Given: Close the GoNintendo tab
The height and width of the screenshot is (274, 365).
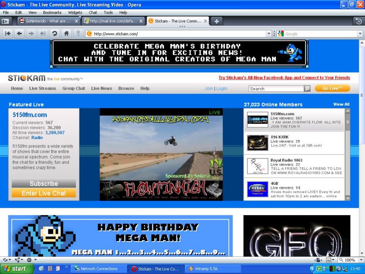Looking at the screenshot, I should pyautogui.click(x=76, y=21).
